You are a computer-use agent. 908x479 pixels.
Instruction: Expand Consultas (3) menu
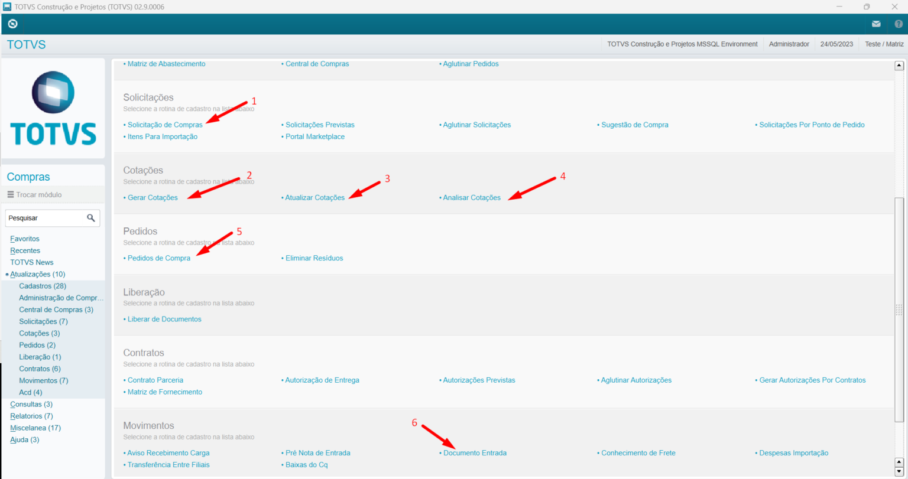(31, 404)
